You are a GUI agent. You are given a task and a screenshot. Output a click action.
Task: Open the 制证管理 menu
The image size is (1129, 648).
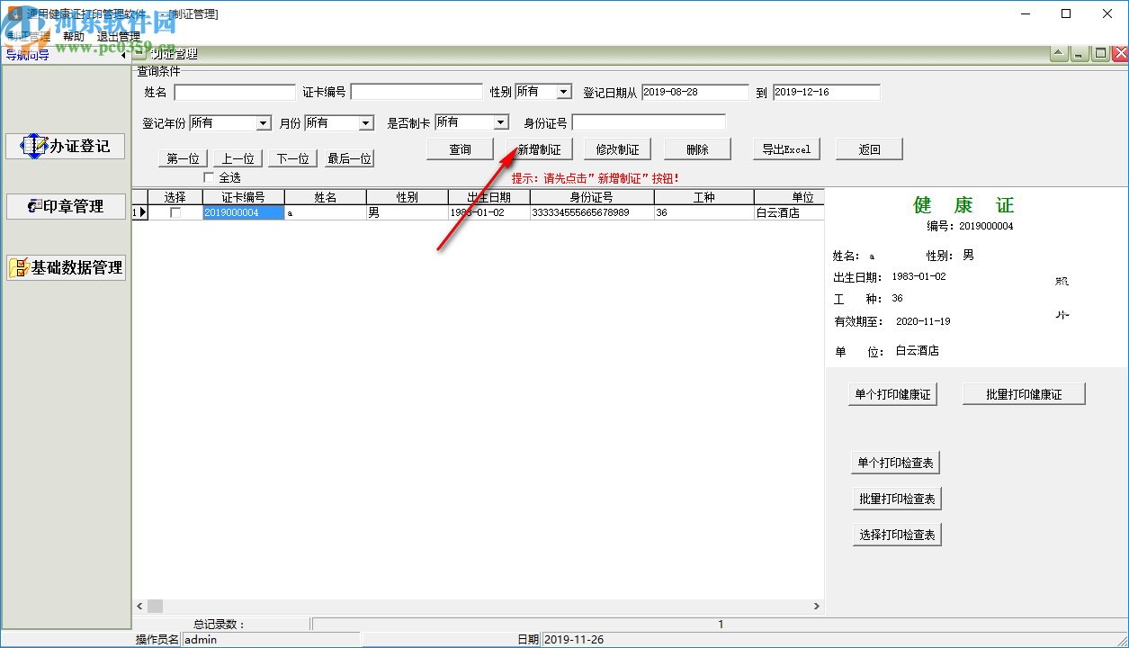(x=29, y=36)
